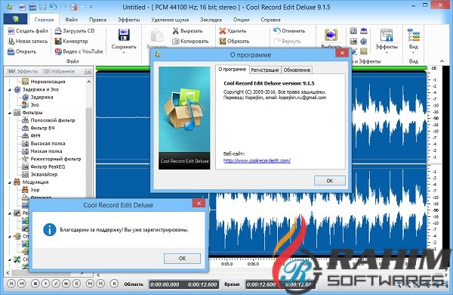The height and width of the screenshot is (295, 453).
Task: Click the open-file icon in quick access toolbar
Action: (33, 7)
